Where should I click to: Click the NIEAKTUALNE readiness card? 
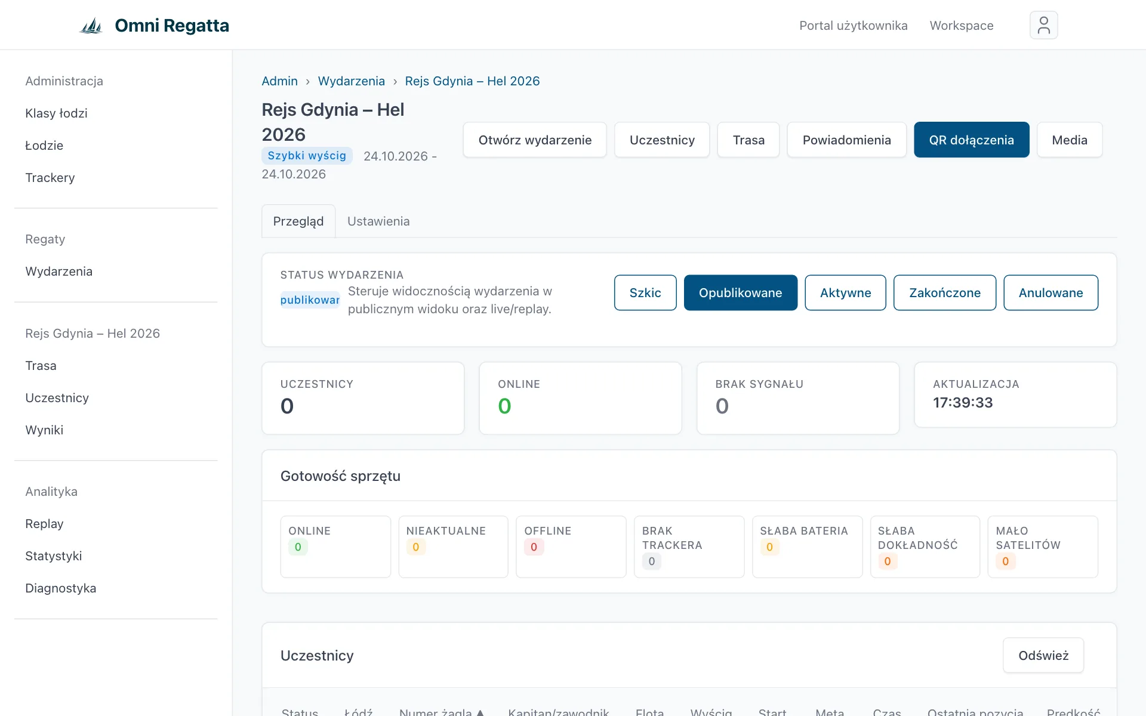pyautogui.click(x=453, y=547)
